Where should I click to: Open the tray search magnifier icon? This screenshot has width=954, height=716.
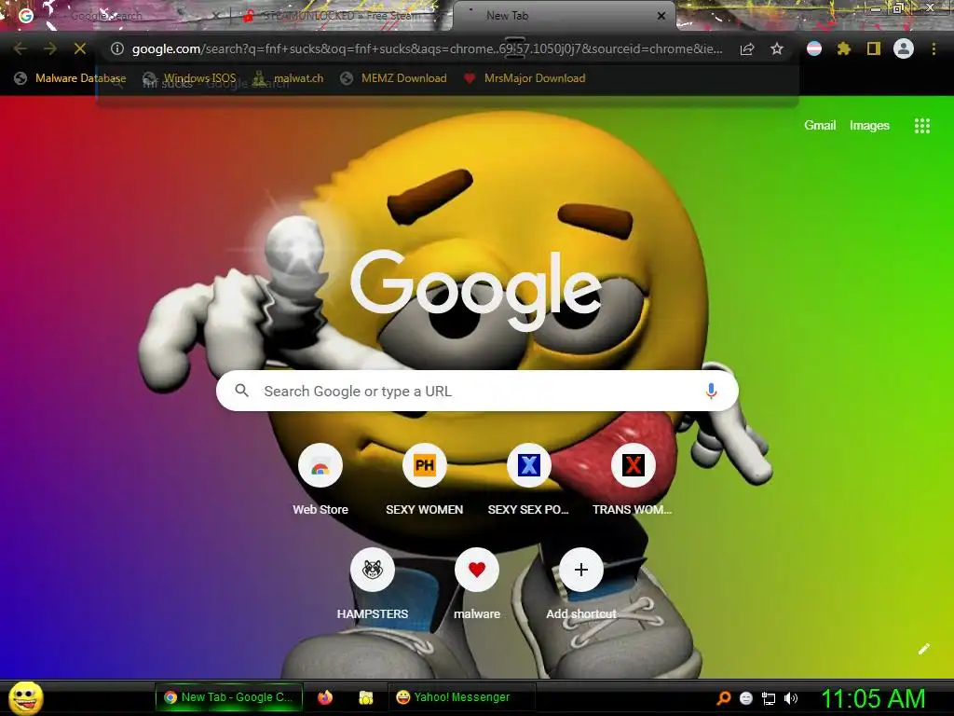tap(723, 698)
